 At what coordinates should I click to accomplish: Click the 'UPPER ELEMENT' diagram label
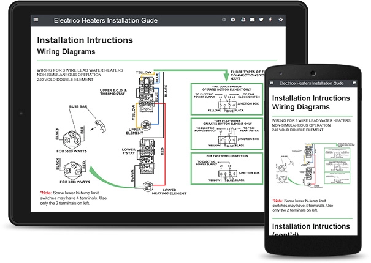tap(135, 131)
